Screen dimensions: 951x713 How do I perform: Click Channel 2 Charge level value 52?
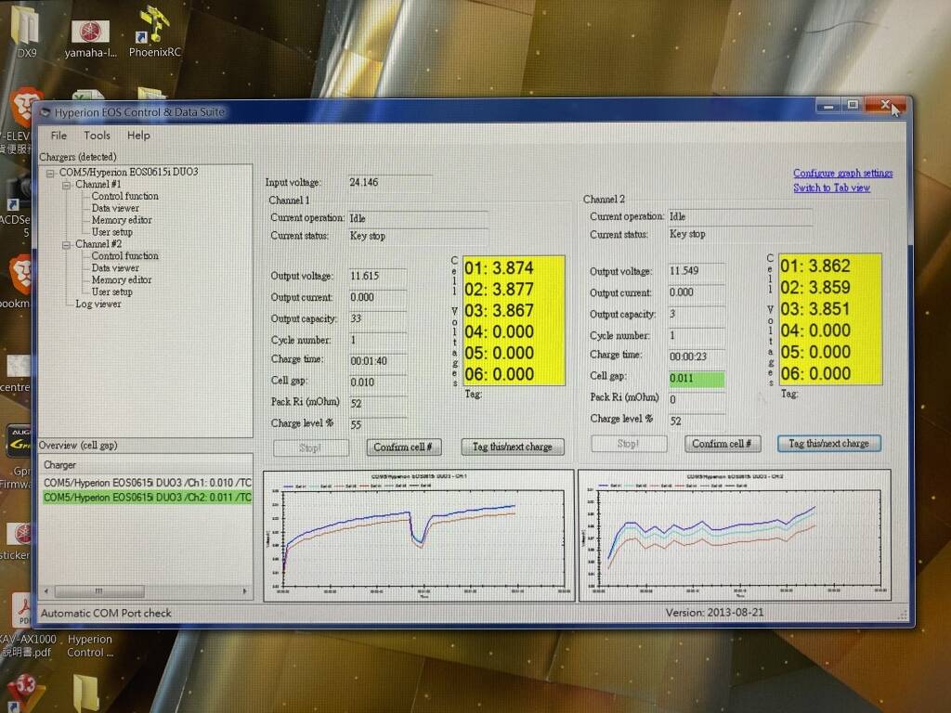click(x=697, y=421)
